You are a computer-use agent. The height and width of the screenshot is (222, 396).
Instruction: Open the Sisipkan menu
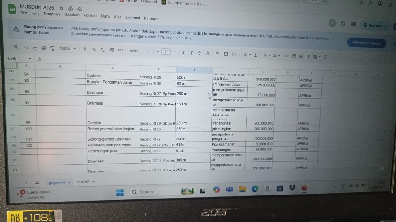tap(72, 14)
